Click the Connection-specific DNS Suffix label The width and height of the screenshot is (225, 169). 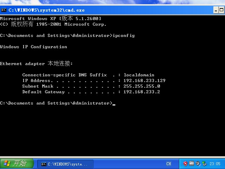coord(65,75)
